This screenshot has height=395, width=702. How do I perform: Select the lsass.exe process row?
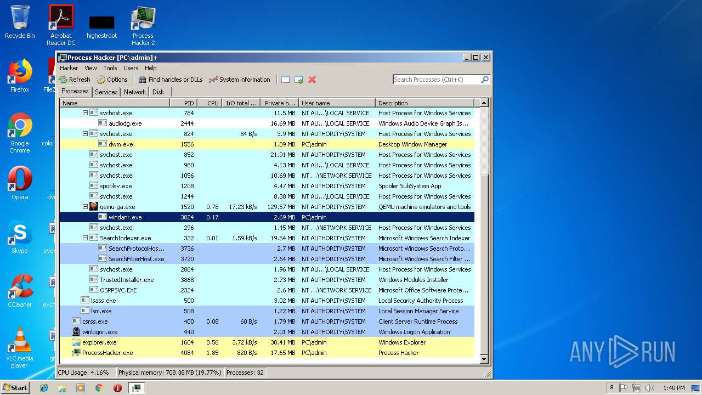(x=267, y=301)
